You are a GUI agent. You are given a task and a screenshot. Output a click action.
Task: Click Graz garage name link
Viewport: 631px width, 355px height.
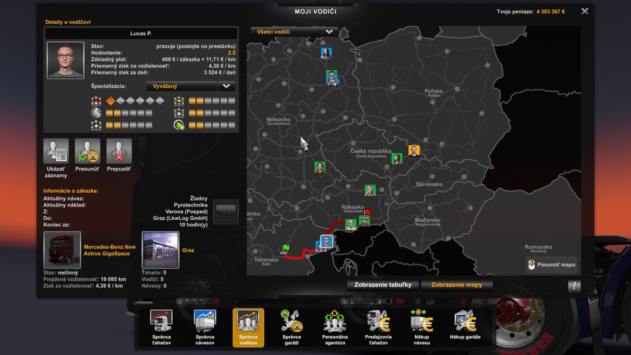tap(188, 250)
